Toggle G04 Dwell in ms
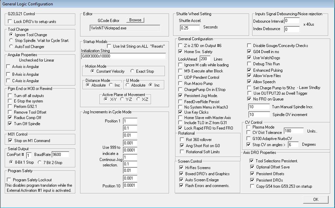Viewport: 335px width, 208px height. tap(249, 51)
